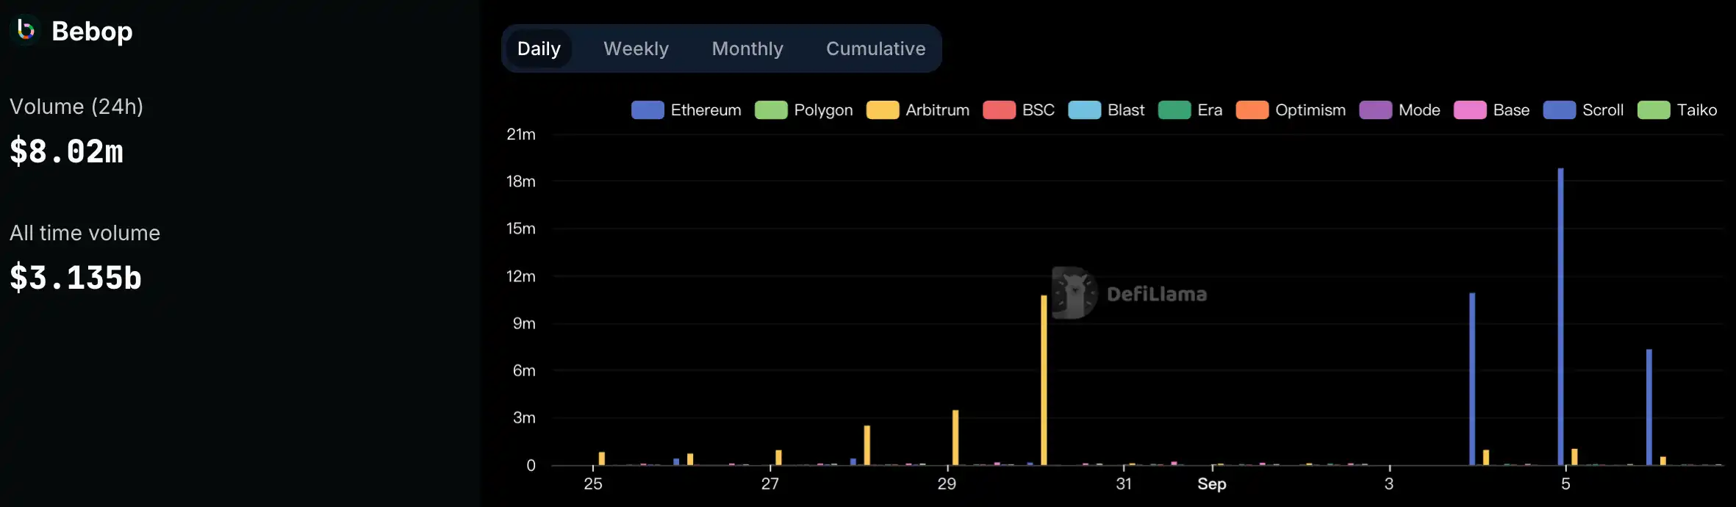The image size is (1736, 507).
Task: Click the Bebop title text
Action: [92, 31]
